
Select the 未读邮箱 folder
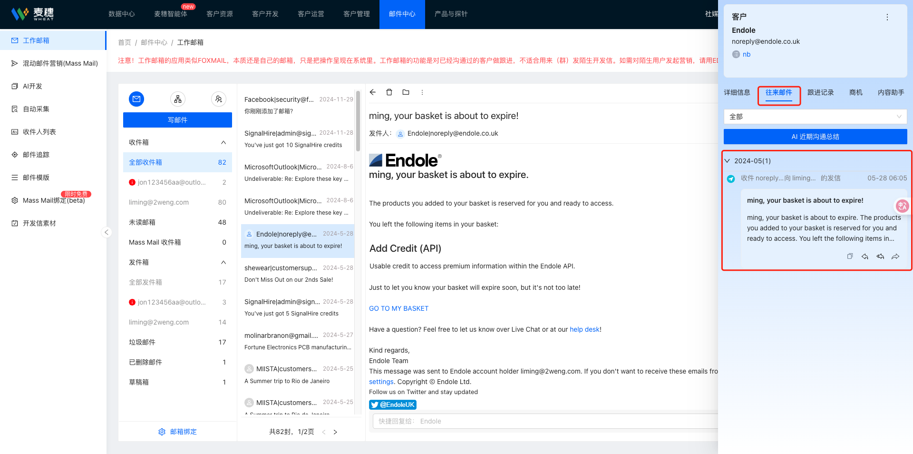[x=177, y=222]
